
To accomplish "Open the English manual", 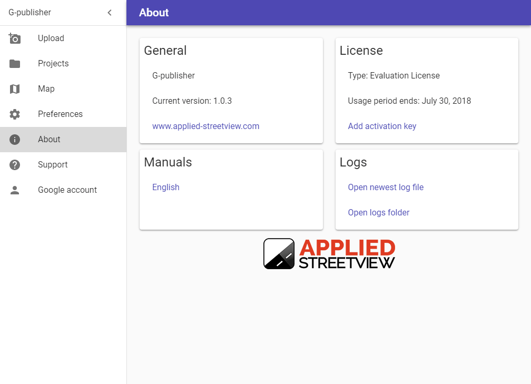I will coord(165,188).
